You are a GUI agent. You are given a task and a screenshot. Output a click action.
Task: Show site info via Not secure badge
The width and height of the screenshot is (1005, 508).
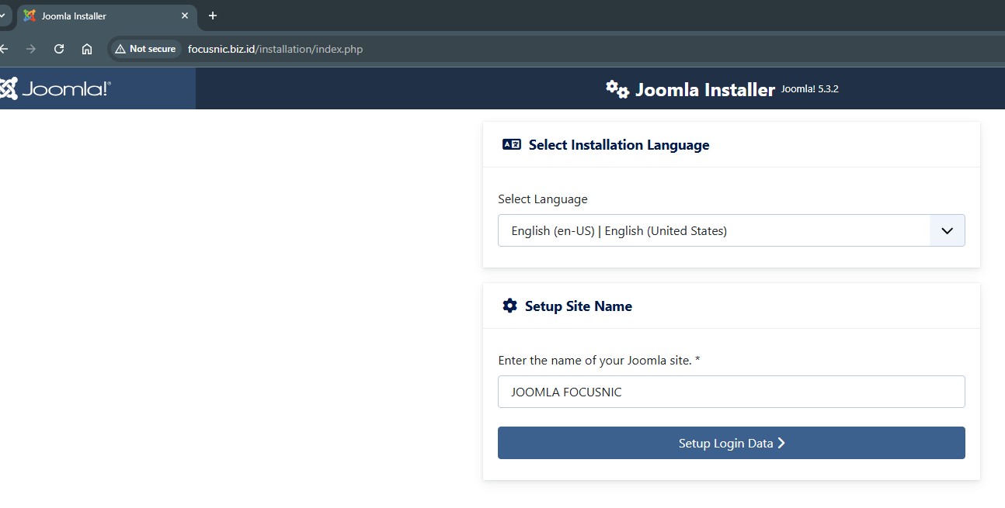pyautogui.click(x=146, y=49)
